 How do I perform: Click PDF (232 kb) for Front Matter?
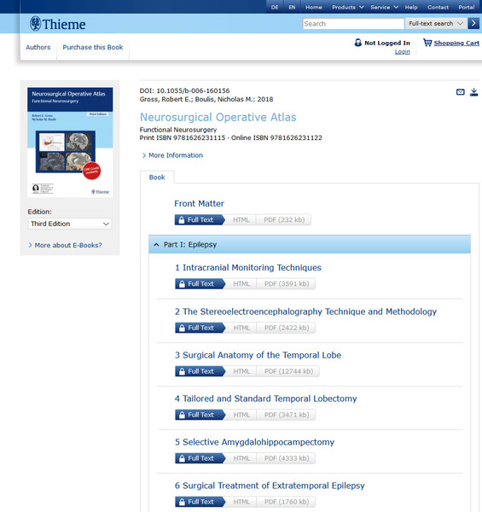(x=284, y=220)
